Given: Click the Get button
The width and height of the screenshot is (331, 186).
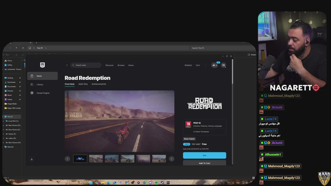Looking at the screenshot, I should (x=205, y=155).
